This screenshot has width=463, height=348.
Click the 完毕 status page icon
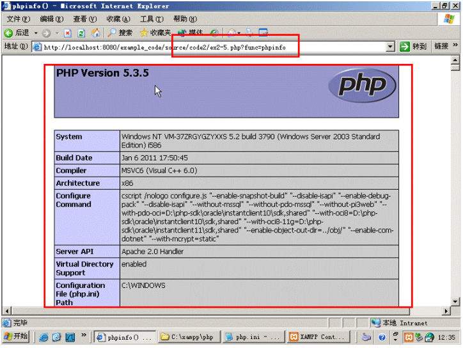coord(7,323)
